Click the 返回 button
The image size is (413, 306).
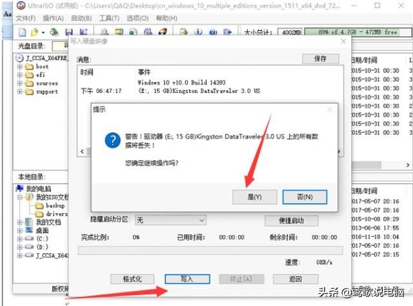pos(296,279)
